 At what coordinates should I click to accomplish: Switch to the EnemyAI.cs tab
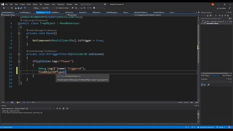[83, 12]
